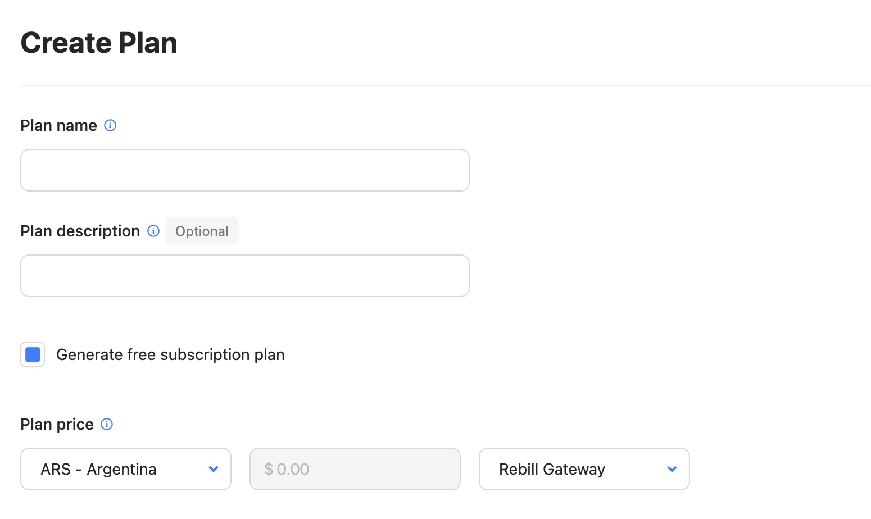Click the Plan description label
This screenshot has width=871, height=519.
click(x=80, y=231)
